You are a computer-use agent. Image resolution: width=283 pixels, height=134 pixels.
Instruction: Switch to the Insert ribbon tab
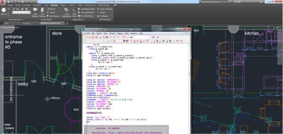[18, 5]
